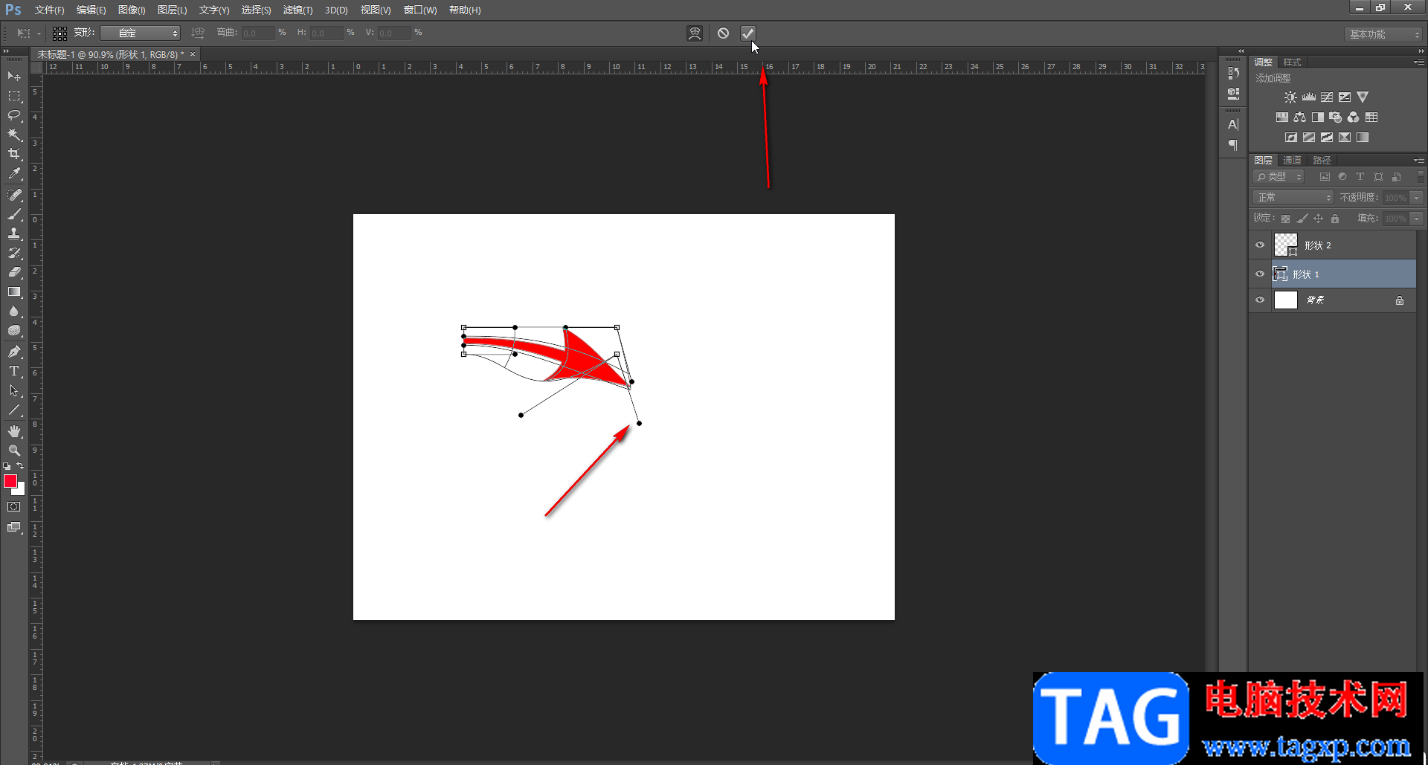Add a Curves adjustment
This screenshot has width=1428, height=765.
(x=1327, y=97)
